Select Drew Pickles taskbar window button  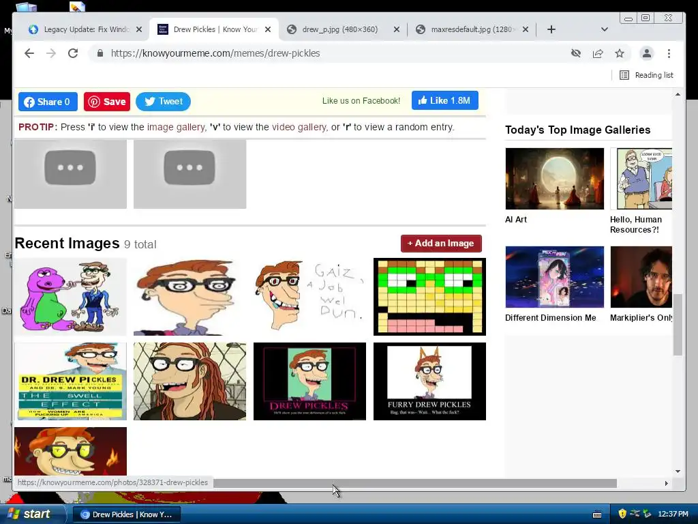126,514
